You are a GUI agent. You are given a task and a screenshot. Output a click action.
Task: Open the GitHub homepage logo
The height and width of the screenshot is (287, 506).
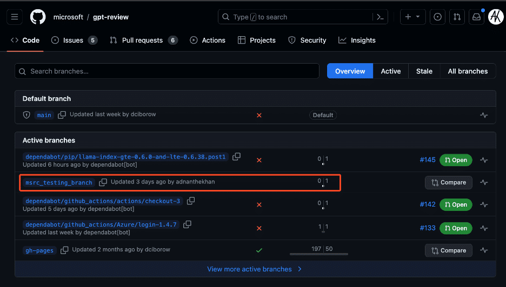(38, 17)
